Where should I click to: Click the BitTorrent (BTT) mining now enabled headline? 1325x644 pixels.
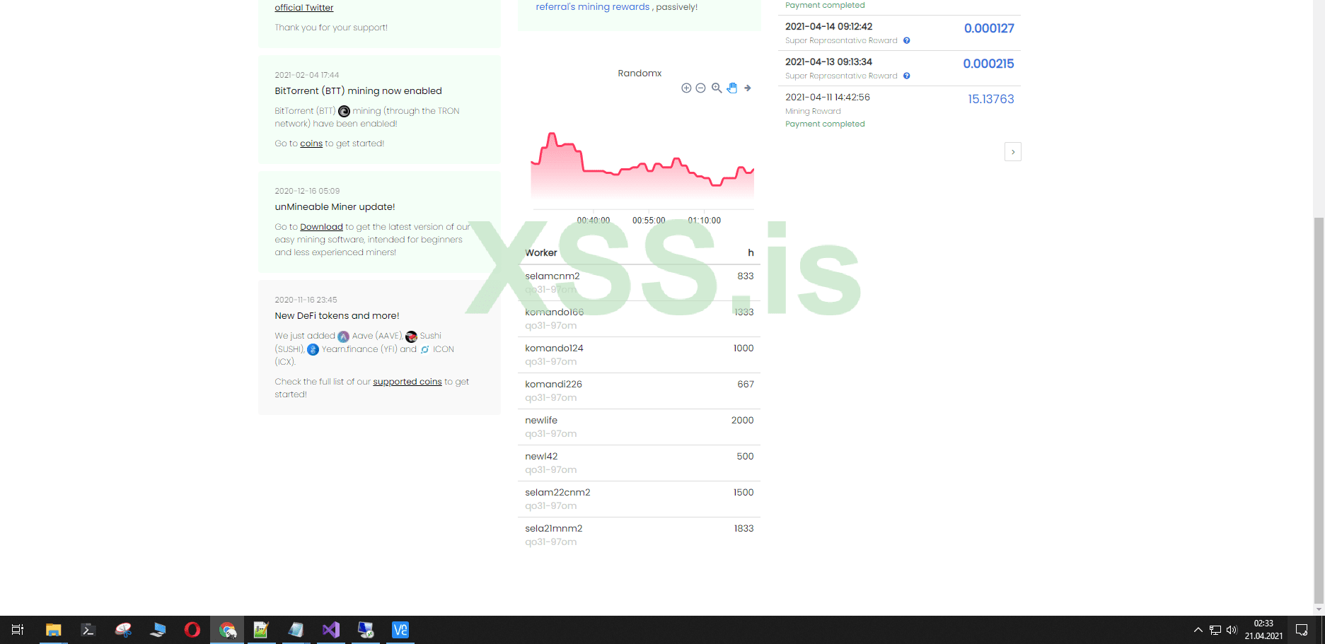pyautogui.click(x=358, y=91)
